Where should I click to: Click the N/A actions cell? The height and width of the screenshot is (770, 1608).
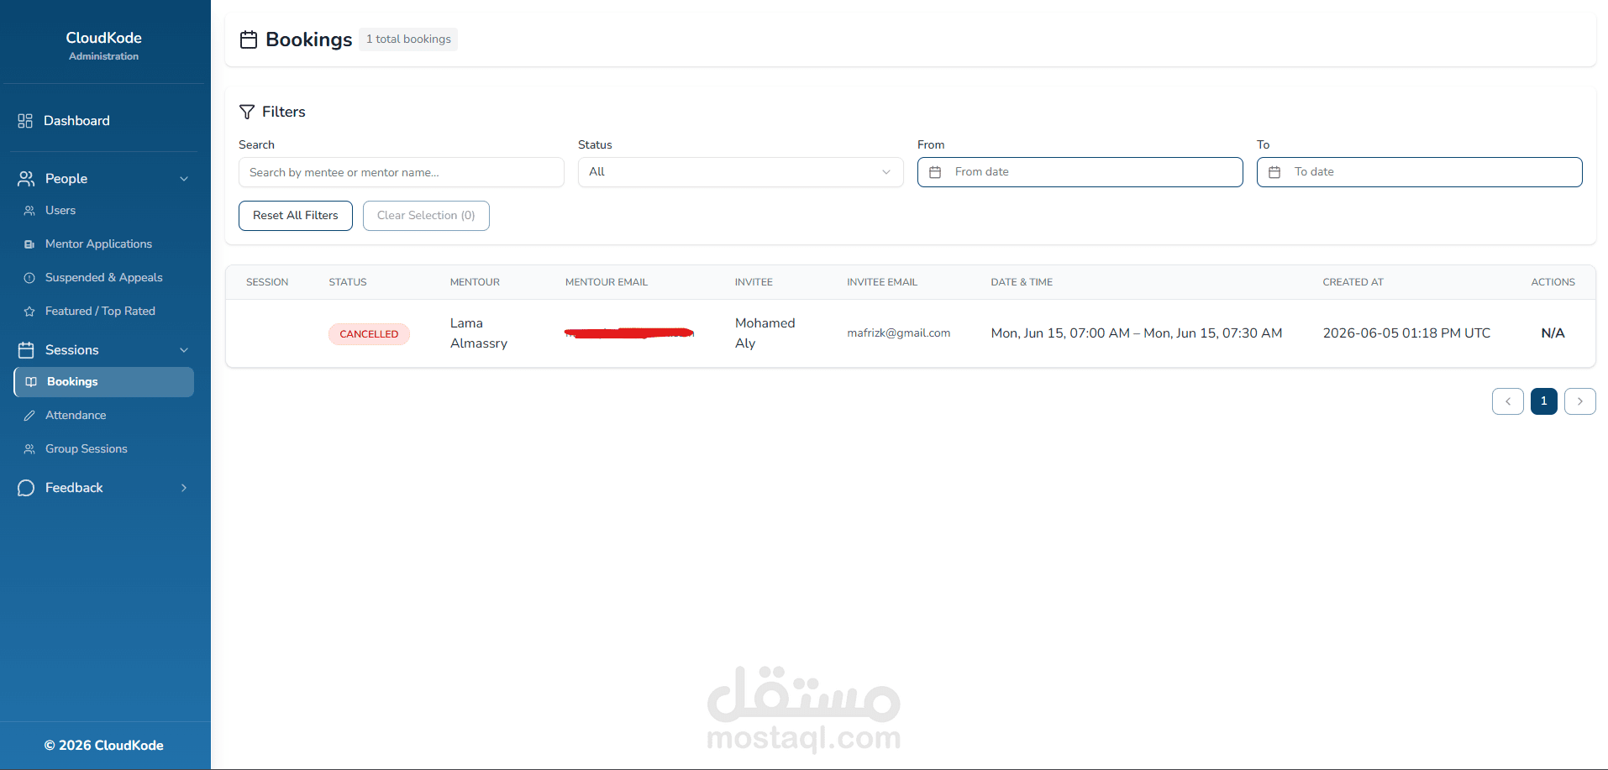click(1553, 333)
